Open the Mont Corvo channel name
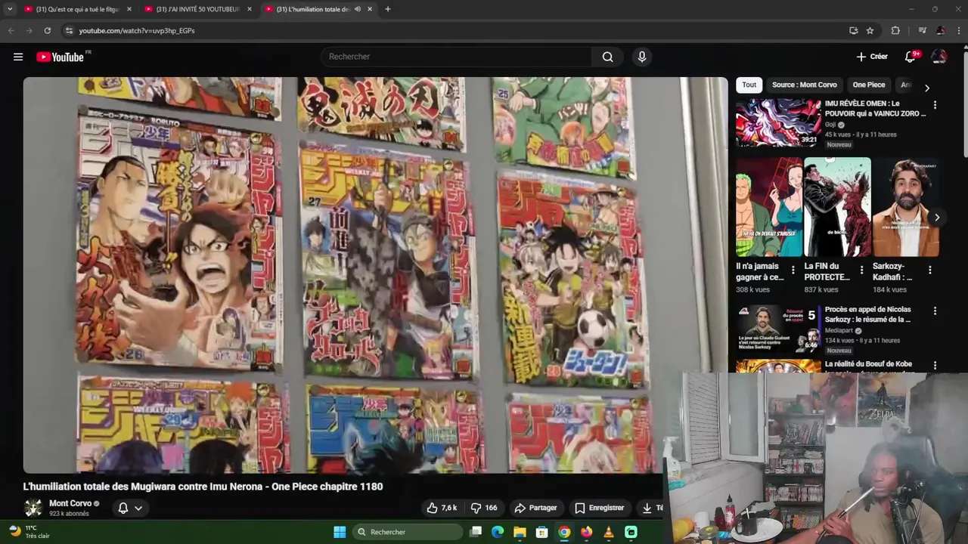The image size is (968, 544). point(70,503)
